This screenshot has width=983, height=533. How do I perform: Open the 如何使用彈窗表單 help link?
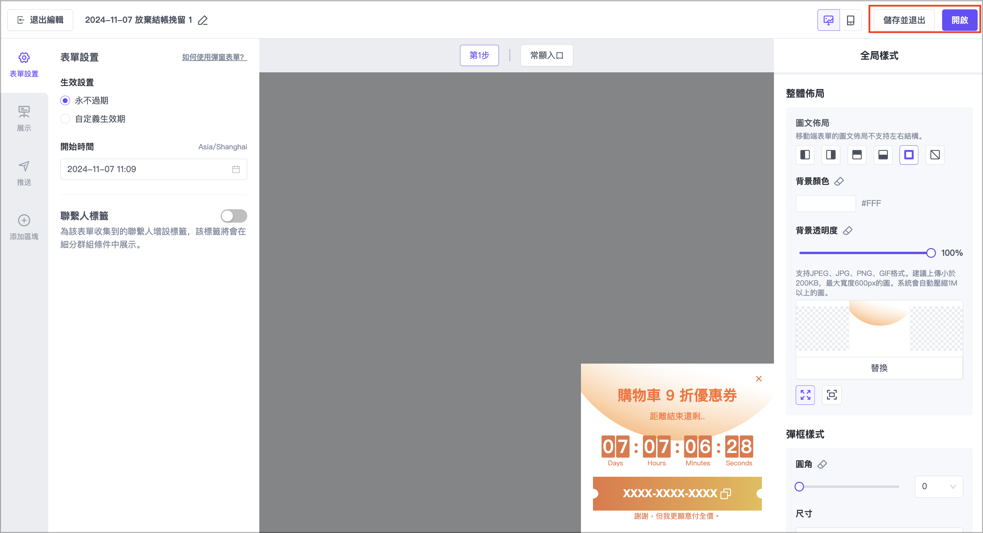coord(214,57)
